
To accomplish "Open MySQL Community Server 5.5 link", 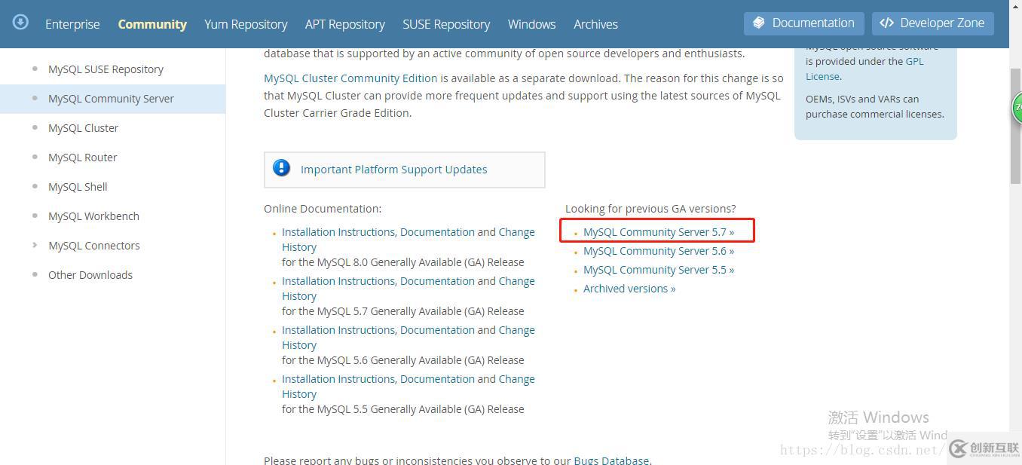I will click(659, 270).
